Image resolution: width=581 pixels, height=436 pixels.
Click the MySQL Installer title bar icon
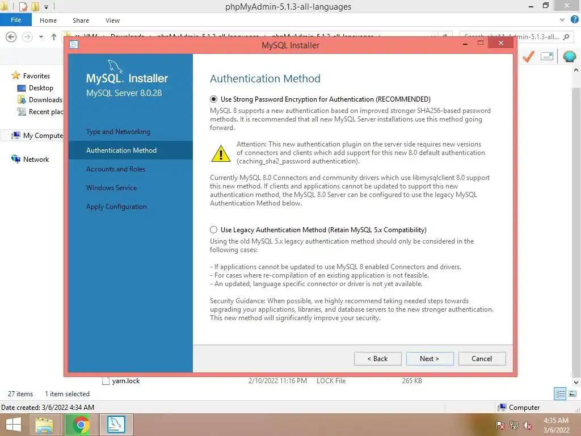click(x=74, y=45)
